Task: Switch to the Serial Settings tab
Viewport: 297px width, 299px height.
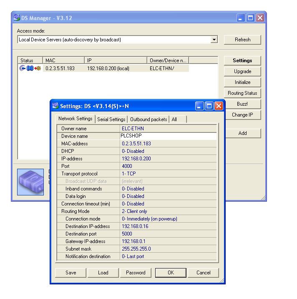Action: pyautogui.click(x=111, y=119)
